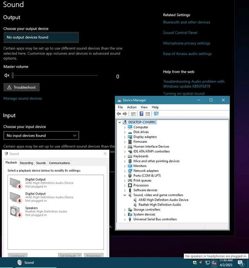Click the blue Help question-mark toolbar icon
The width and height of the screenshot is (249, 268).
pos(142,114)
